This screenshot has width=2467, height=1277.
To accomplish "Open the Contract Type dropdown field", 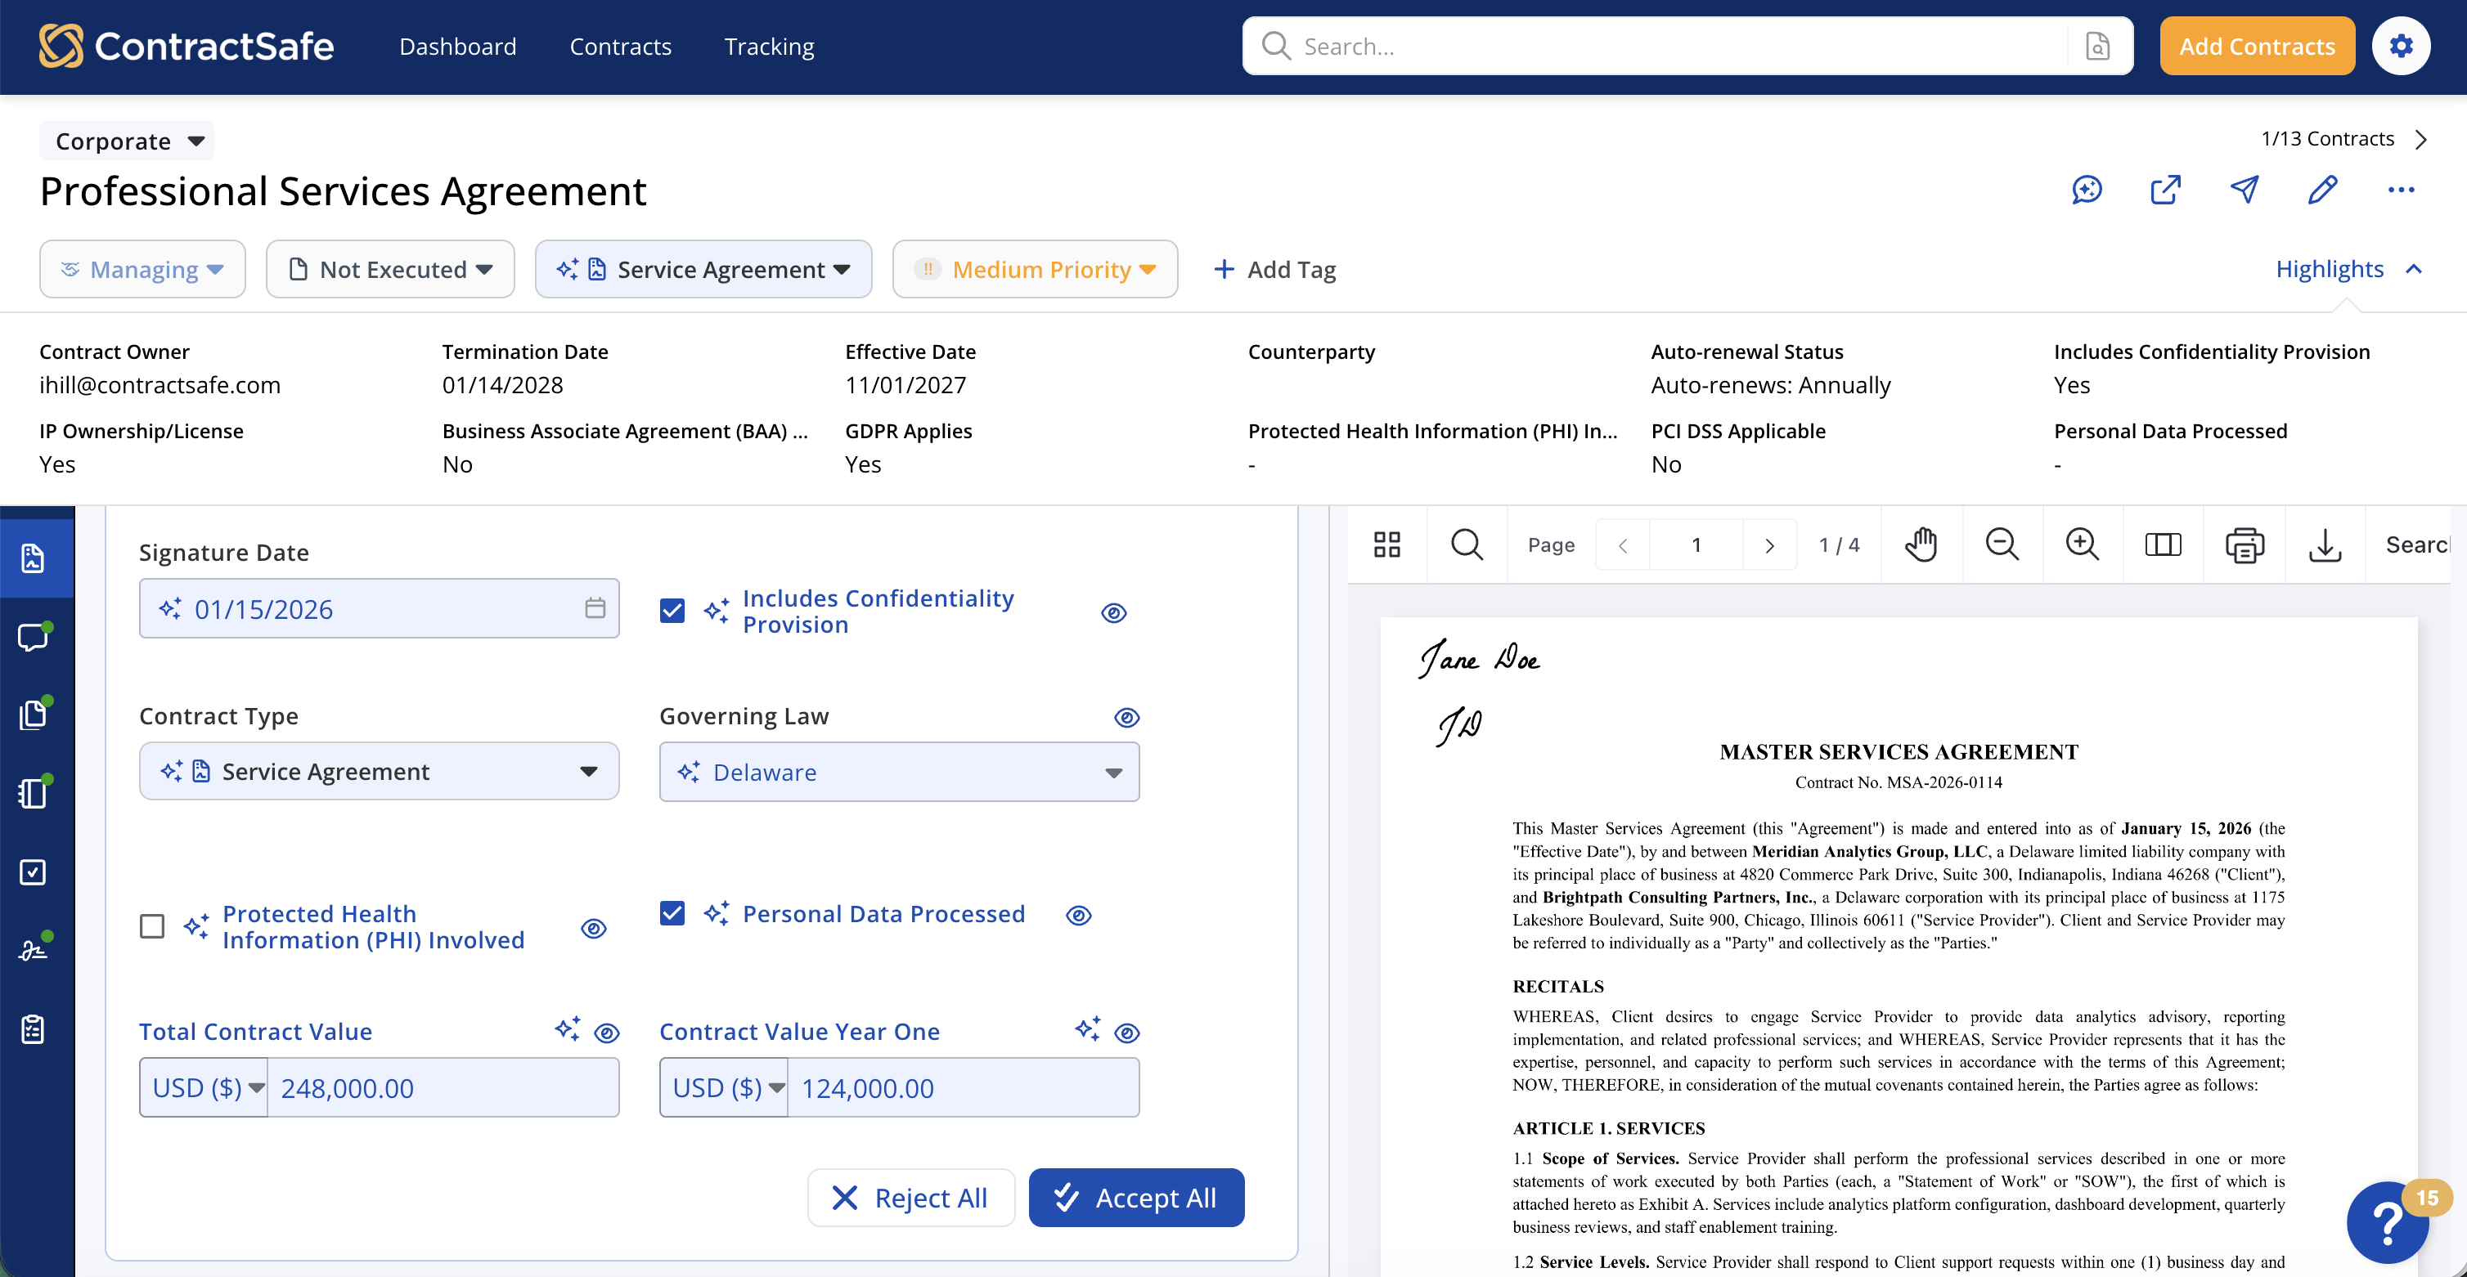I will point(380,772).
